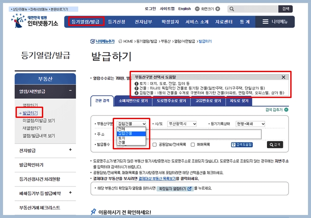Viewport: 311px width, 218px height.
Task: Click the 본문바로가기 skip link
Action: [59, 9]
